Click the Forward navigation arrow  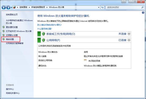[8, 7]
